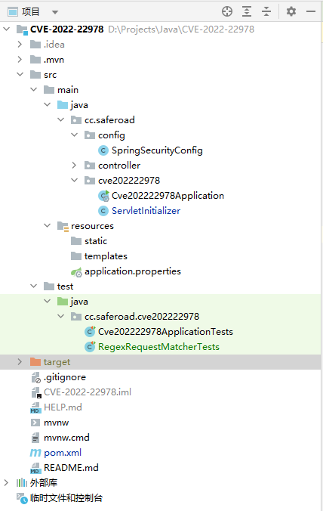Hide the project tool window
323x511 pixels.
311,12
